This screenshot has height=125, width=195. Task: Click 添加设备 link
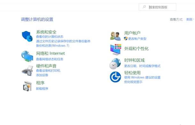[x=42, y=75]
